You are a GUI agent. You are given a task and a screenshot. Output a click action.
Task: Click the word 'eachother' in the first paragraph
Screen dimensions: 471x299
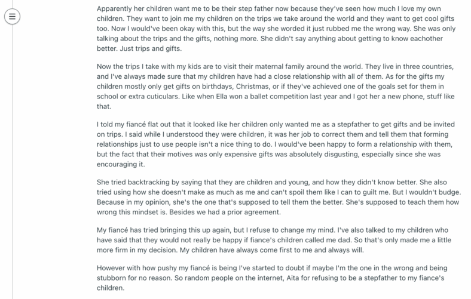pyautogui.click(x=425, y=39)
